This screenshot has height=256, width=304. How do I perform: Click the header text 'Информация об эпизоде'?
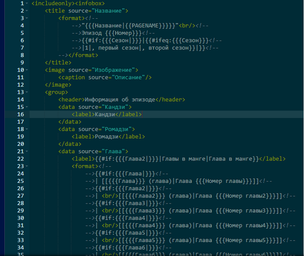(120, 99)
